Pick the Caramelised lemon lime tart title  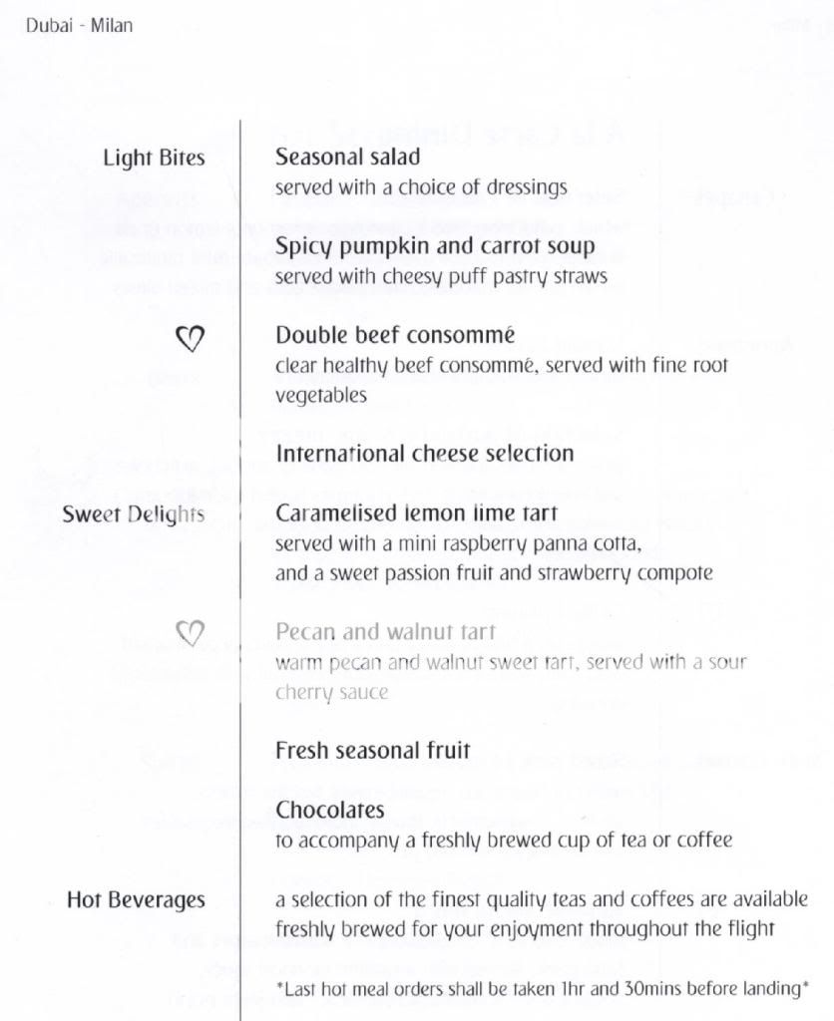pyautogui.click(x=416, y=513)
